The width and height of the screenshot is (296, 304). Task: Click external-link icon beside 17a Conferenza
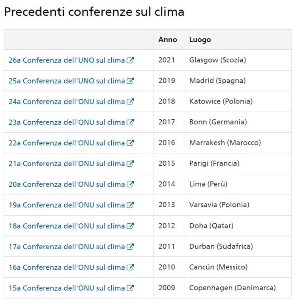(130, 247)
